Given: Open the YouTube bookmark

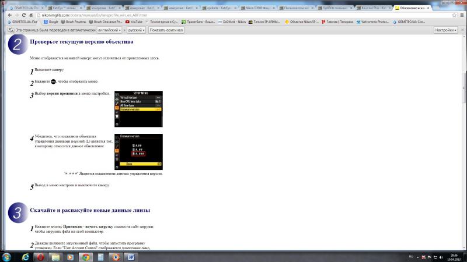Looking at the screenshot, I should coord(134,22).
